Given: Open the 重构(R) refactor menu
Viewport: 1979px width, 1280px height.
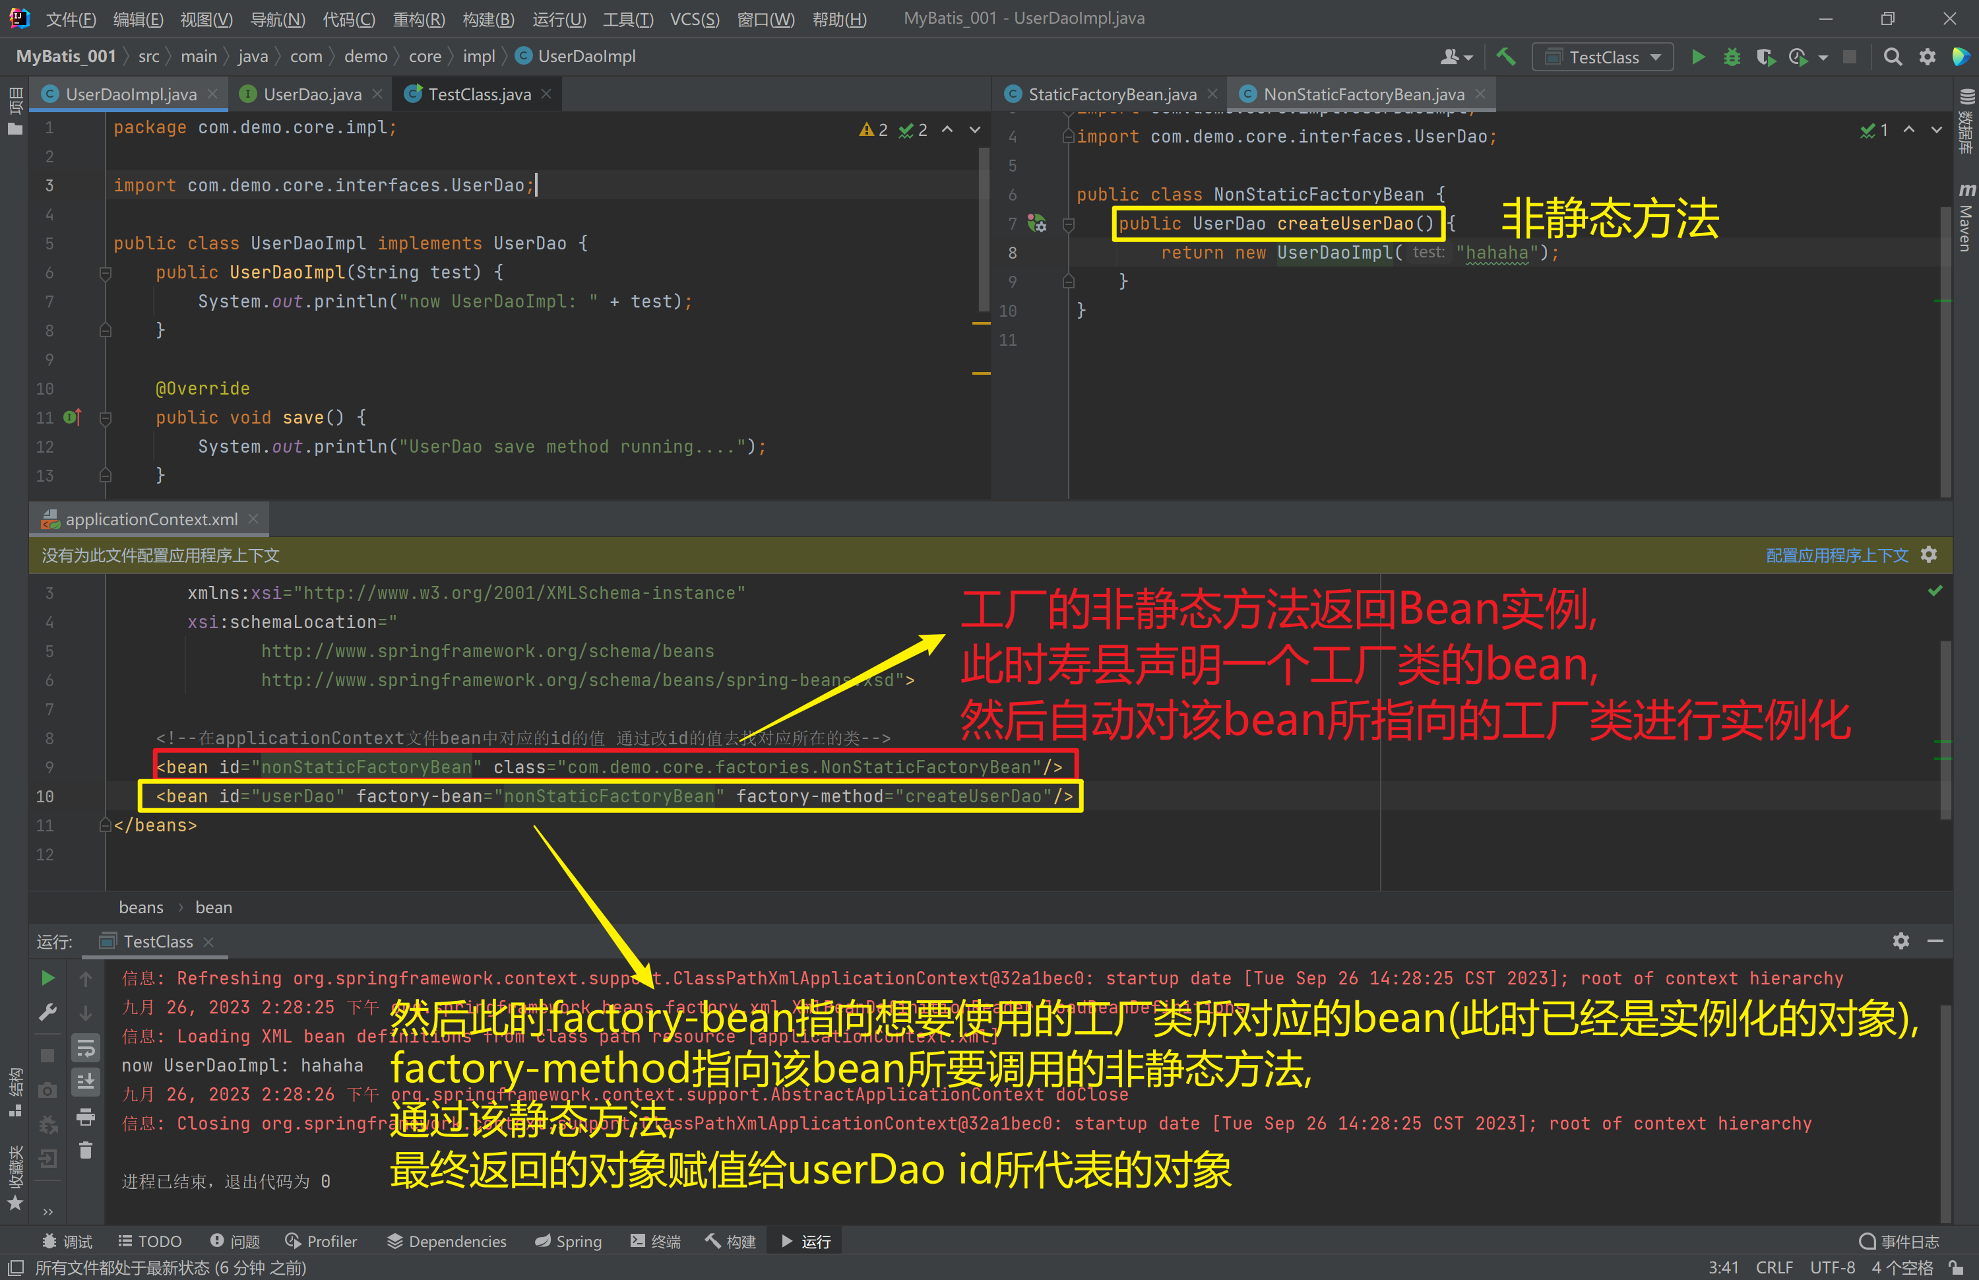Looking at the screenshot, I should (419, 18).
